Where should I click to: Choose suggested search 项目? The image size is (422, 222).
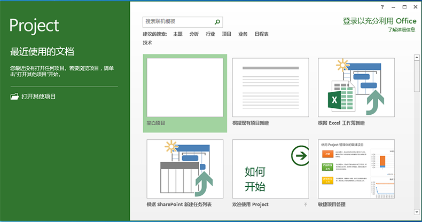[226, 34]
